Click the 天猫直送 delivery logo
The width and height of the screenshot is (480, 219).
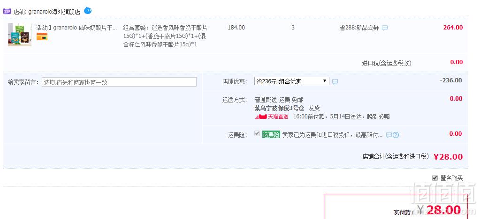click(x=271, y=117)
